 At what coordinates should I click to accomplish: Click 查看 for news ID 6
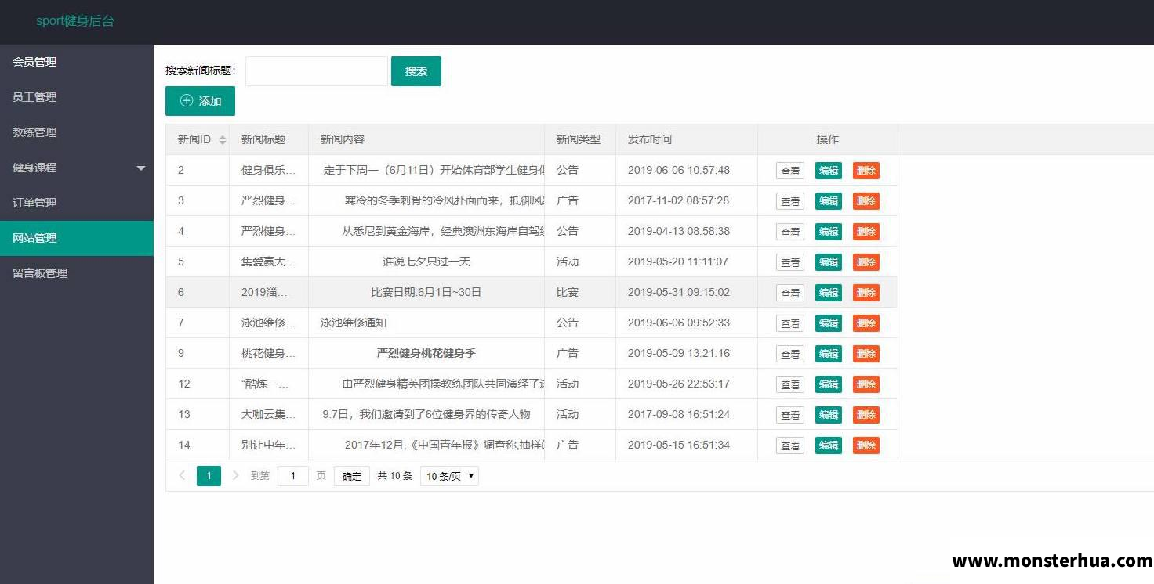[x=790, y=293]
